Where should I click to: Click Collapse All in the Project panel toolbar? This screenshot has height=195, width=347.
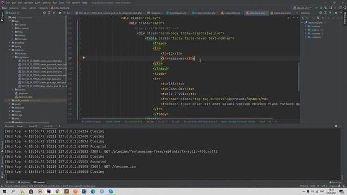pyautogui.click(x=54, y=13)
